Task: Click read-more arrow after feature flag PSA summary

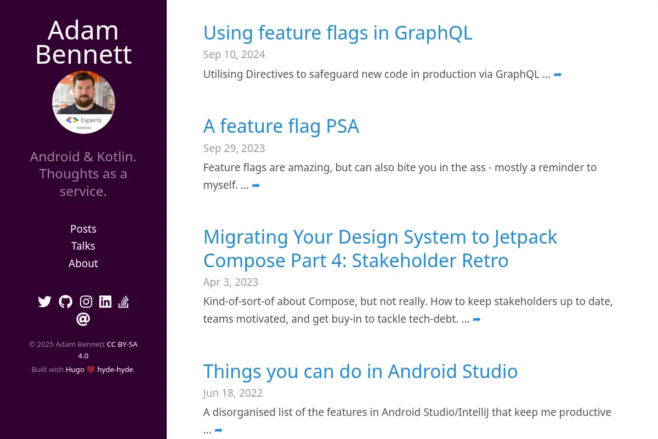Action: 256,185
